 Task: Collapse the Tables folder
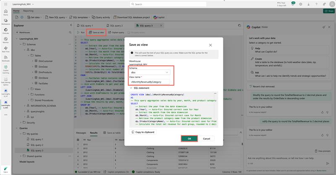point(29,55)
